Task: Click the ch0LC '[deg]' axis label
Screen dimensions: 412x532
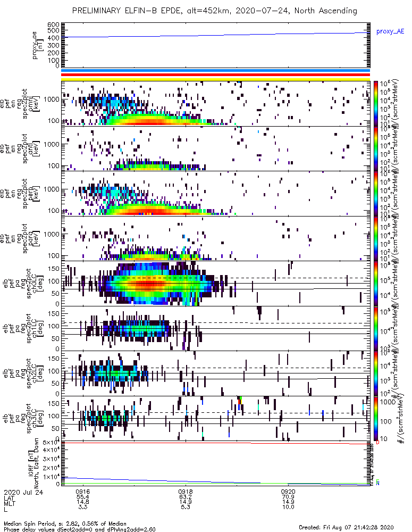Action: (x=40, y=284)
